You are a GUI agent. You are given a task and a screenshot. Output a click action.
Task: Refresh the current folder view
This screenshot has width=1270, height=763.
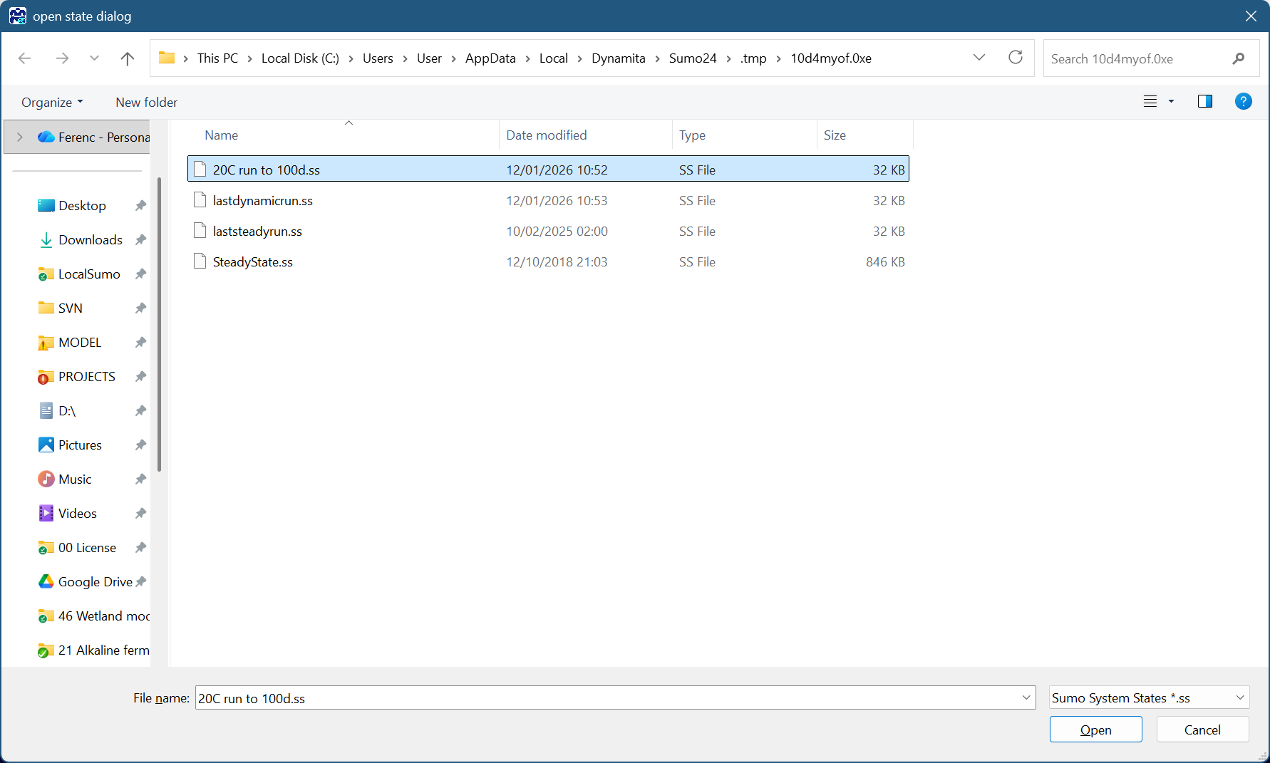pos(1015,58)
